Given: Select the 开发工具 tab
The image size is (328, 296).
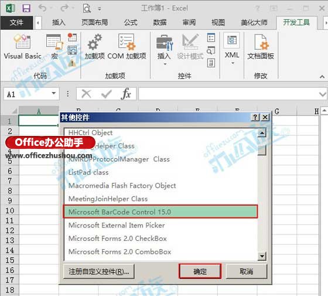Looking at the screenshot, I should 296,22.
